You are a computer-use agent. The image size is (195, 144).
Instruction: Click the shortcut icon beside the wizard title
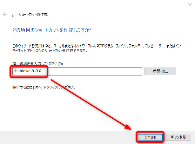pos(13,16)
